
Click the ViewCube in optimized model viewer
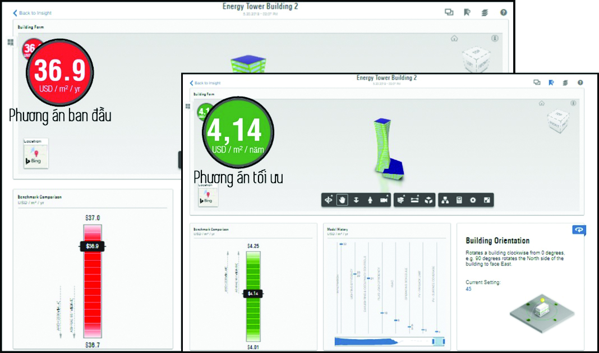tap(558, 120)
